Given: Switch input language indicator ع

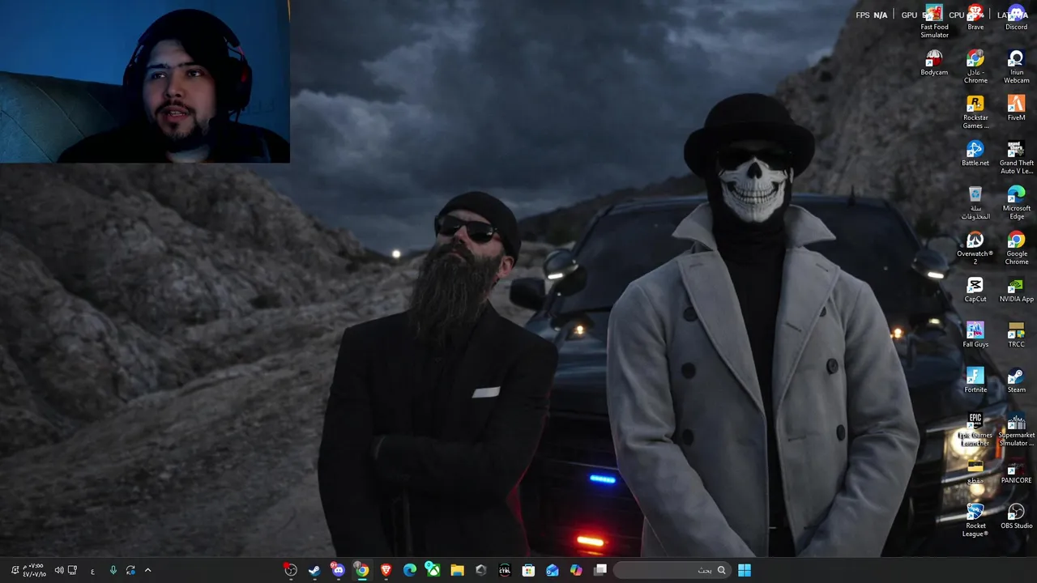Looking at the screenshot, I should 92,570.
